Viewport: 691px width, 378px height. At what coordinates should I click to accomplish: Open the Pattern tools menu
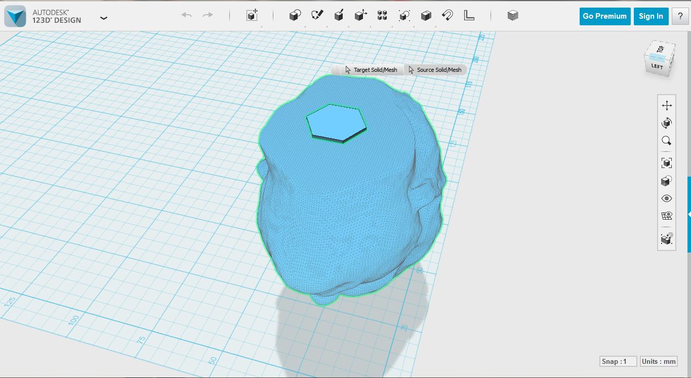tap(382, 15)
